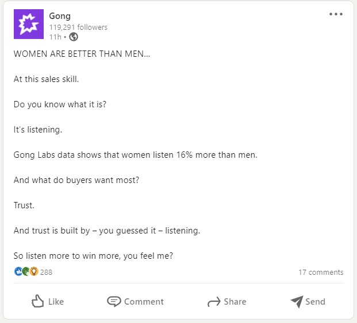Viewport: 357px width, 323px height.
Task: Click the 'So listen more to win more' line
Action: [x=93, y=256]
